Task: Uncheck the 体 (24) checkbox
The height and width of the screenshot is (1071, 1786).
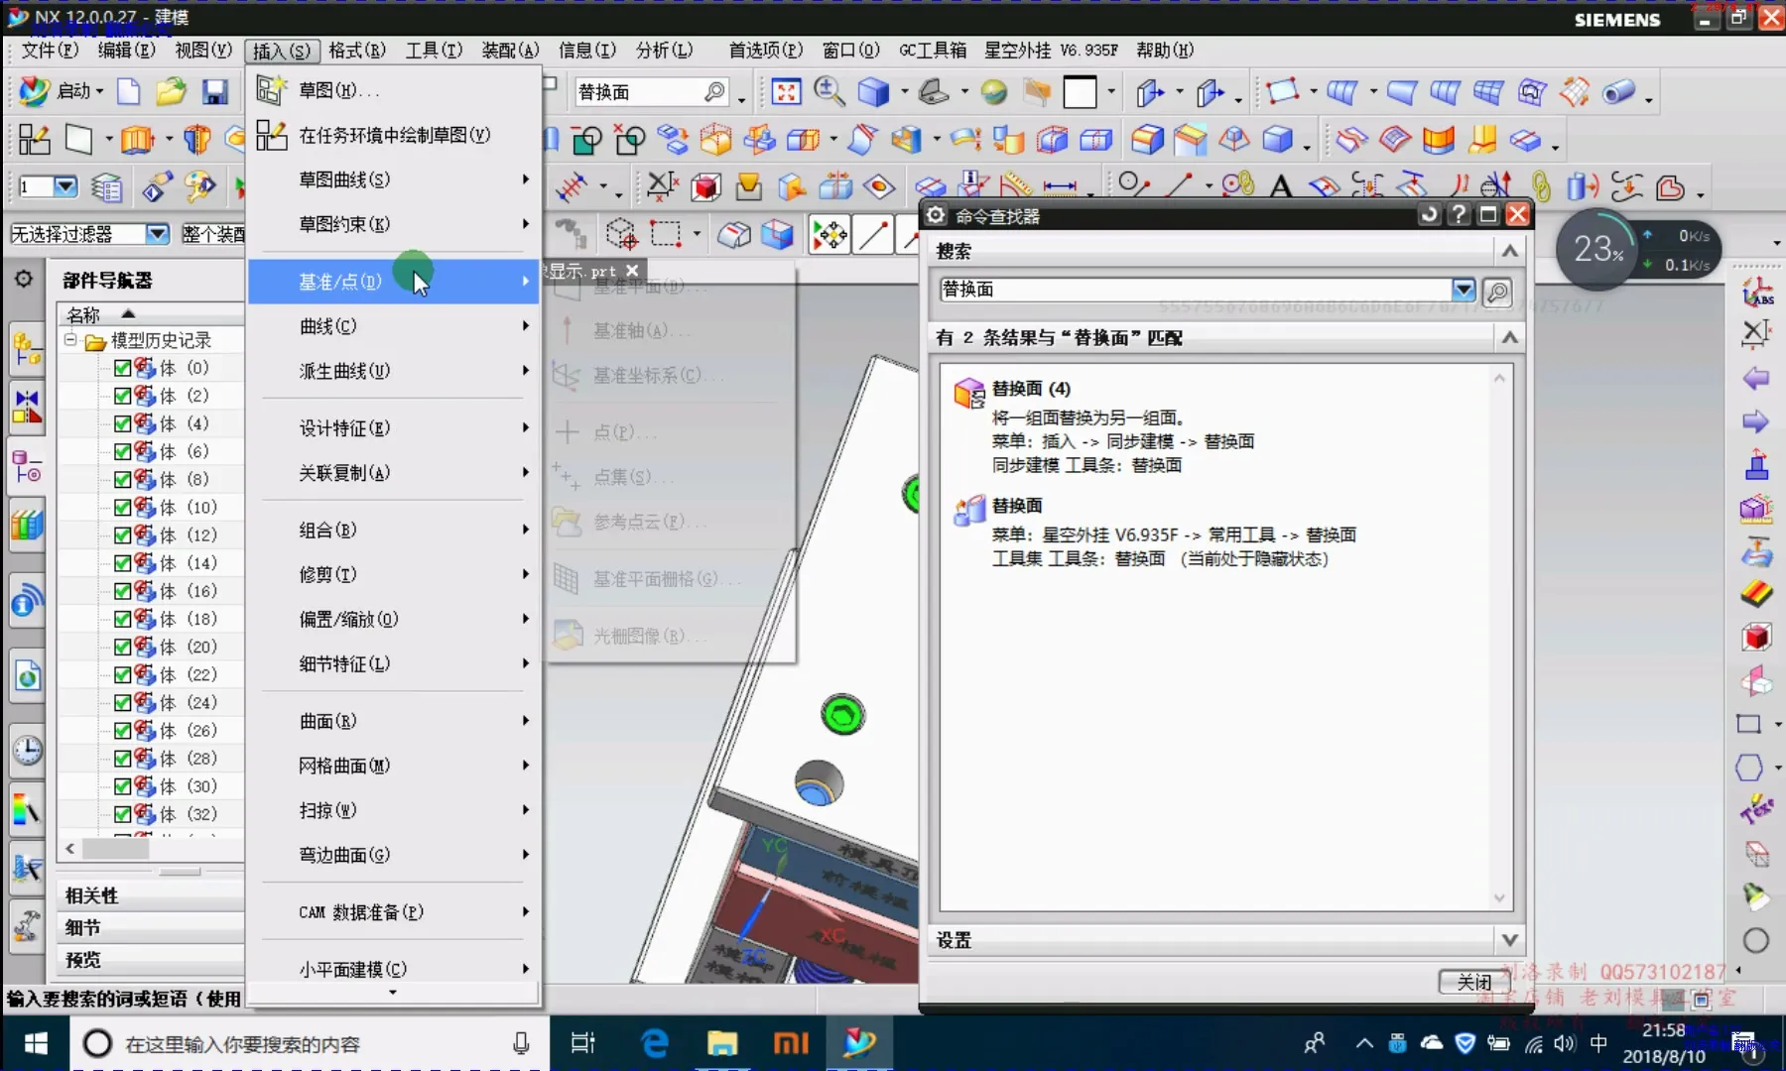Action: pos(123,703)
